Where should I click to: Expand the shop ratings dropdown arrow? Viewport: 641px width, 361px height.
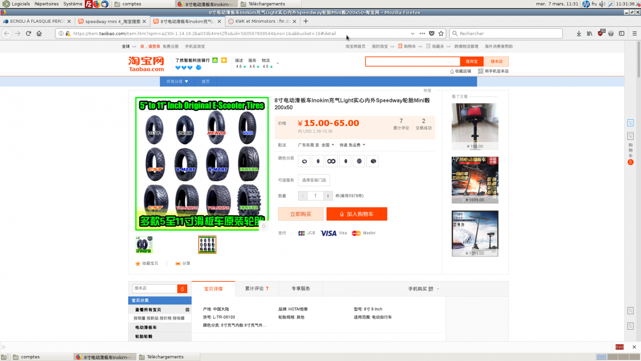278,63
